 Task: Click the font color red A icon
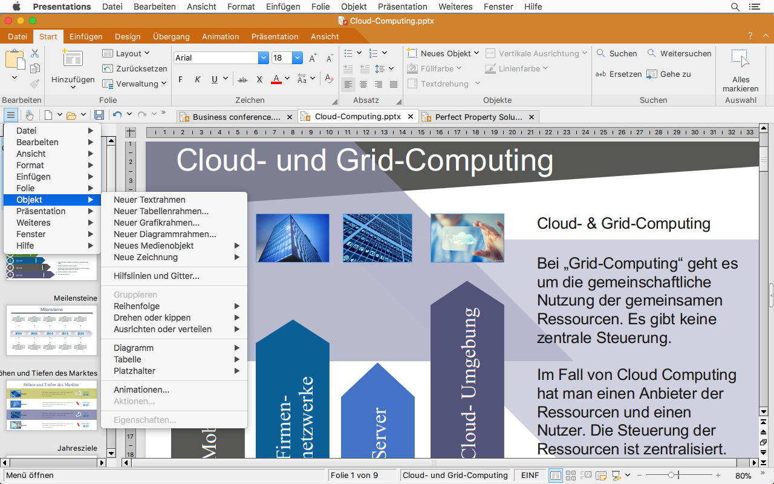[x=276, y=79]
